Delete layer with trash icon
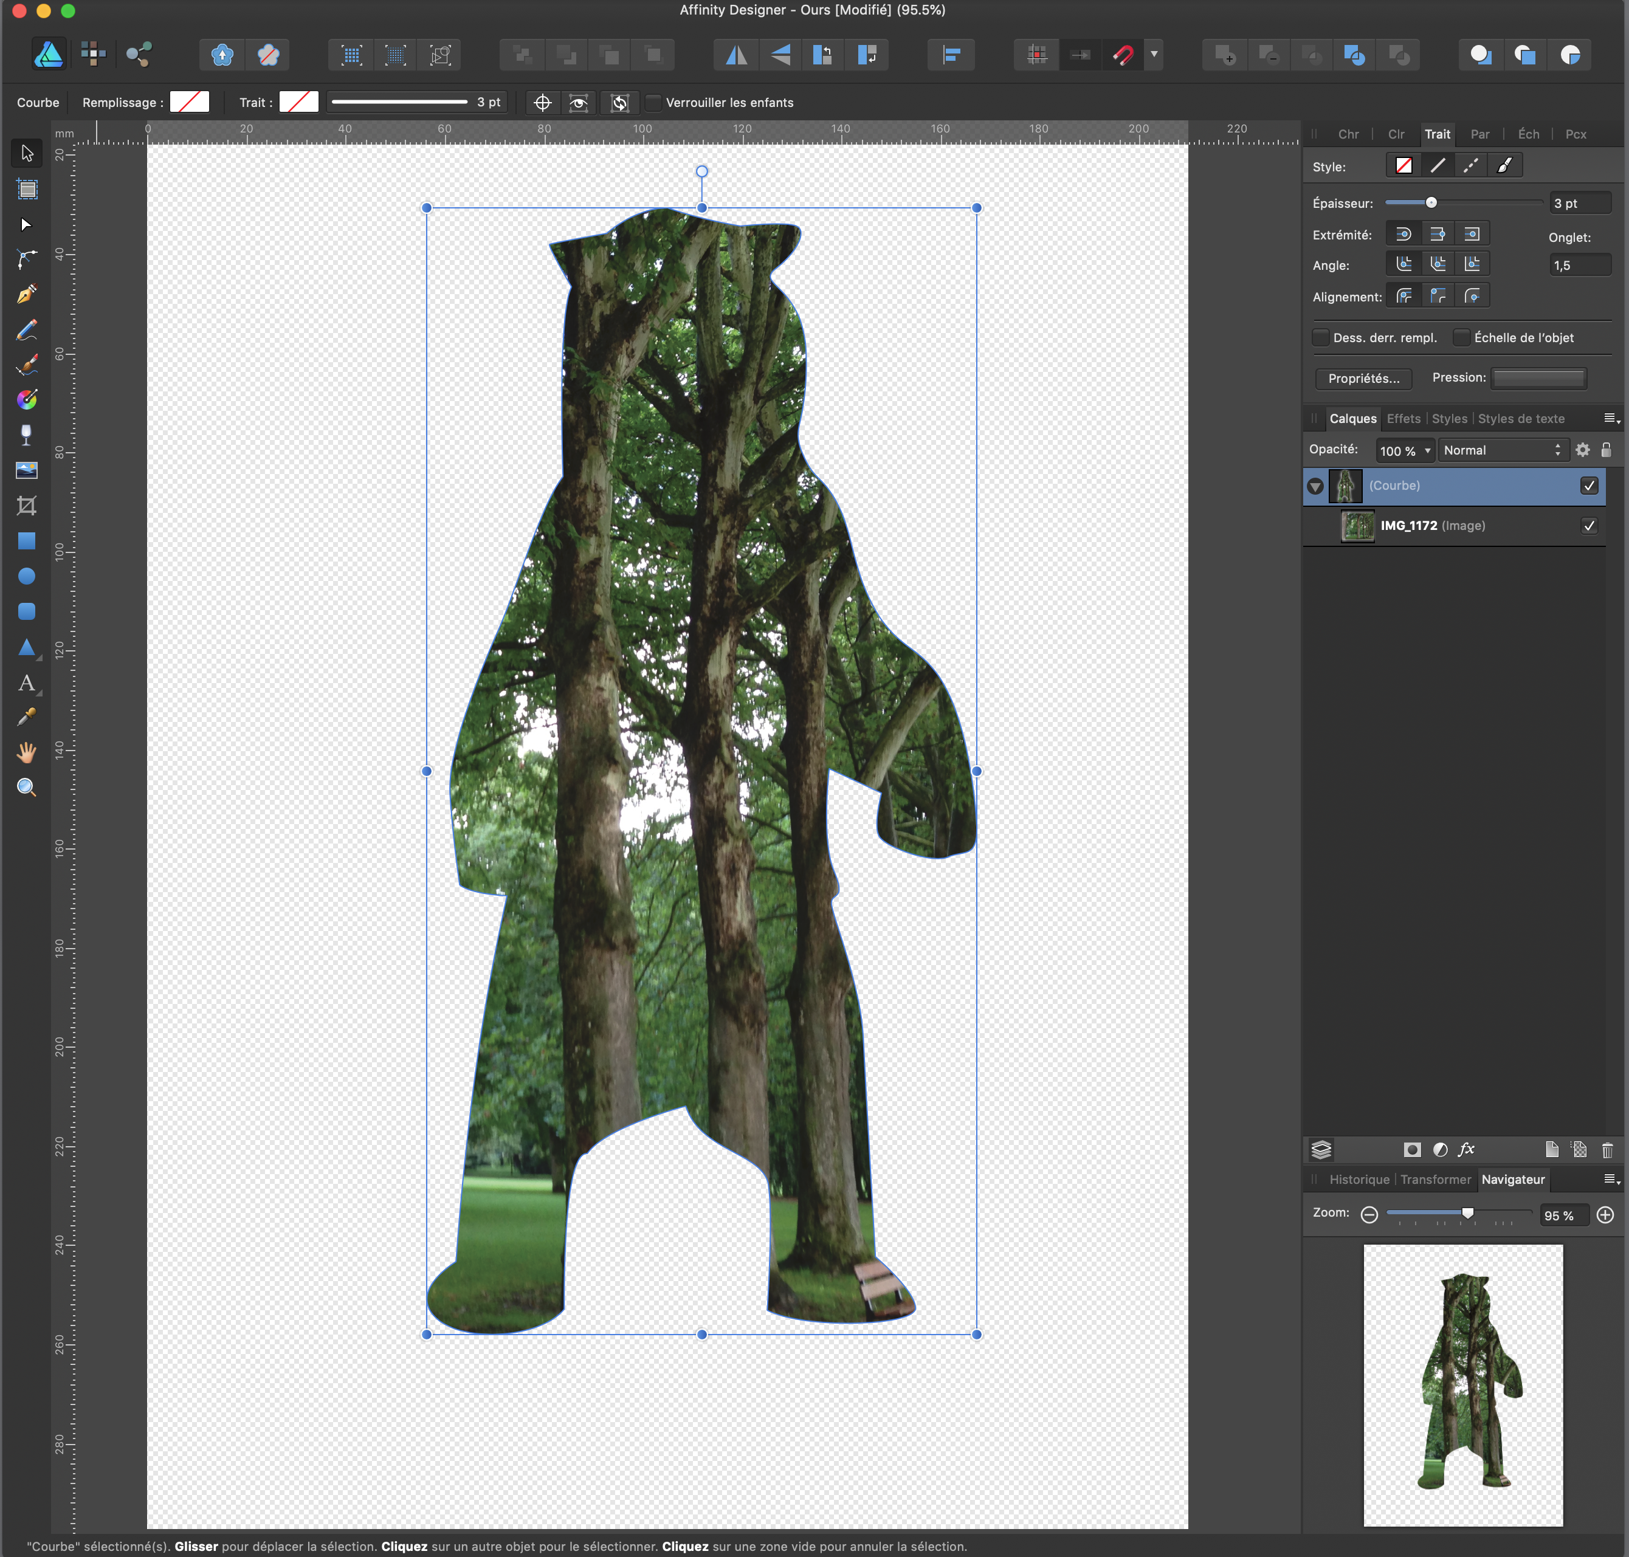 (x=1607, y=1149)
